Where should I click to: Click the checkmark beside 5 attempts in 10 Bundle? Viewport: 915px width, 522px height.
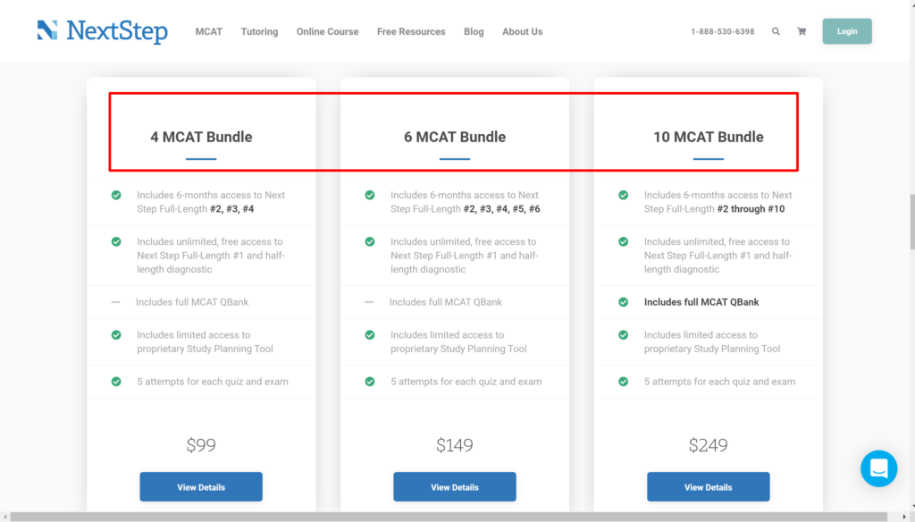pos(623,382)
